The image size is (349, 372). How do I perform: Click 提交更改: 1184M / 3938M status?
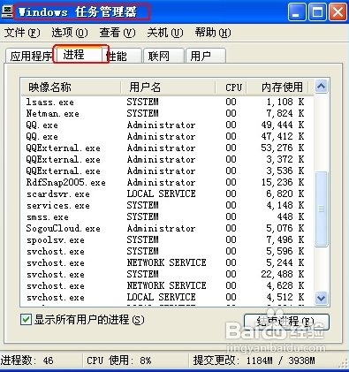click(254, 361)
